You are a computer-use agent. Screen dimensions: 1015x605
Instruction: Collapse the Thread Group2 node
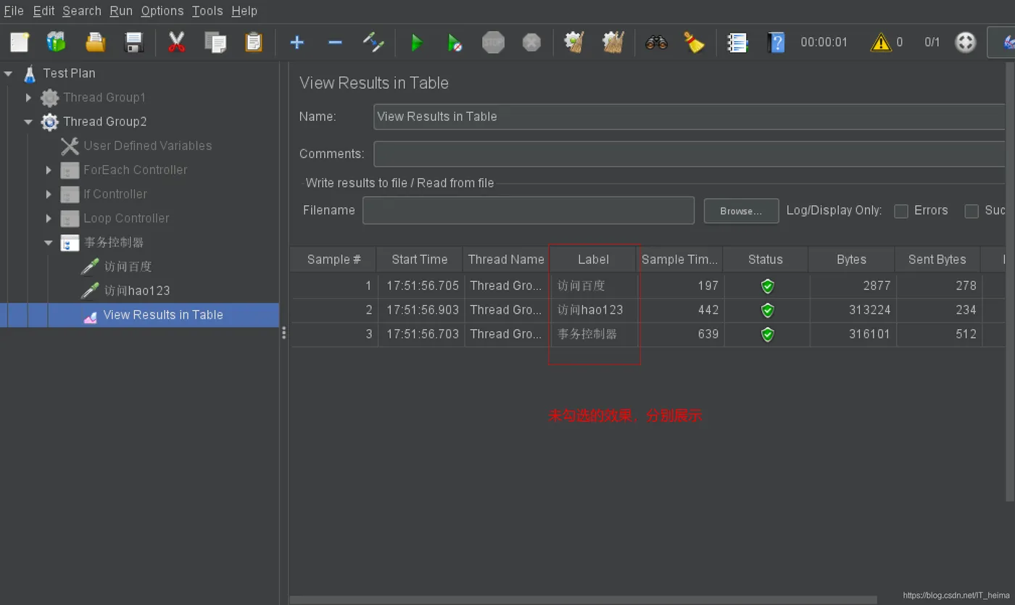coord(29,122)
